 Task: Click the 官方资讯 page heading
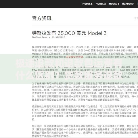click(42, 18)
